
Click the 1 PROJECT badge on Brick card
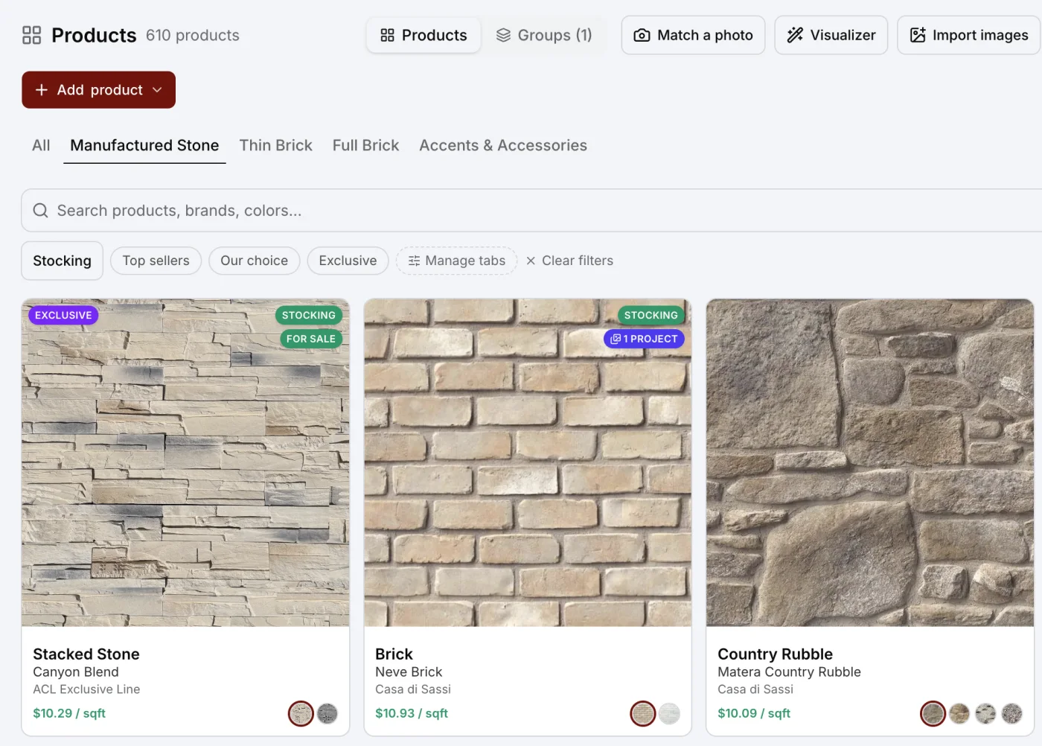tap(644, 339)
